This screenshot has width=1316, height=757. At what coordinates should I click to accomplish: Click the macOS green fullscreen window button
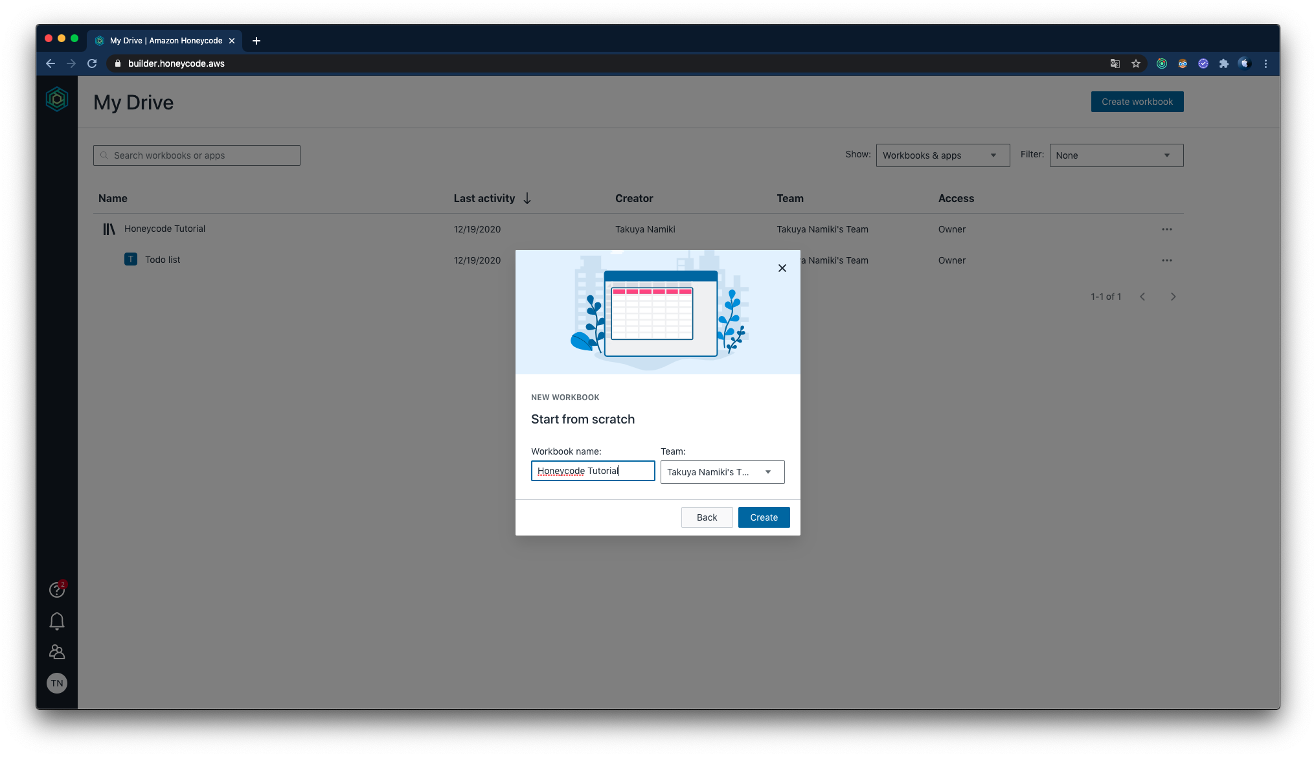pos(74,38)
